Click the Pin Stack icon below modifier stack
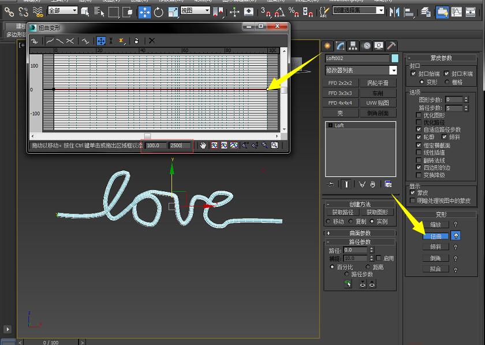Image resolution: width=485 pixels, height=345 pixels. (331, 184)
